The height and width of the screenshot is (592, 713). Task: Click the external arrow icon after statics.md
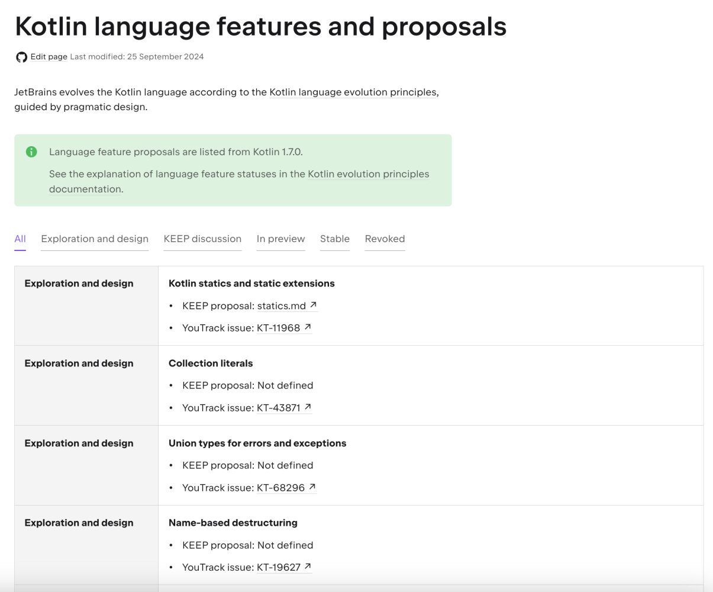coord(314,305)
